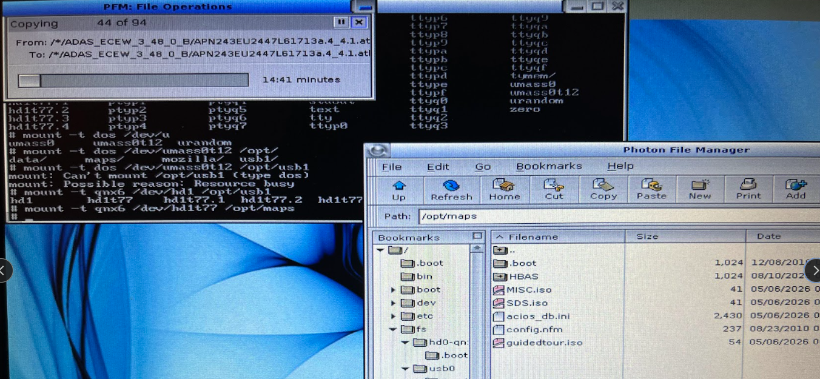Viewport: 820px width, 379px height.
Task: Click the '14:41 minutes' remaining time text
Action: pos(301,80)
